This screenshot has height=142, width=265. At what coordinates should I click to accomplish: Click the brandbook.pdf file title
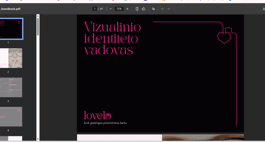(x=10, y=9)
